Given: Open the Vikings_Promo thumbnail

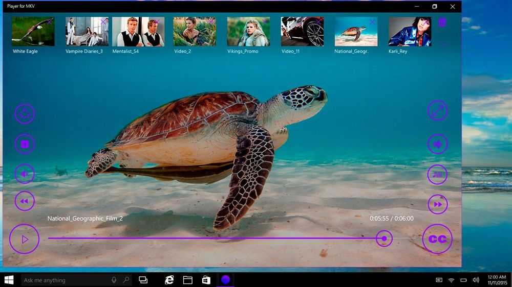Looking at the screenshot, I should (248, 32).
